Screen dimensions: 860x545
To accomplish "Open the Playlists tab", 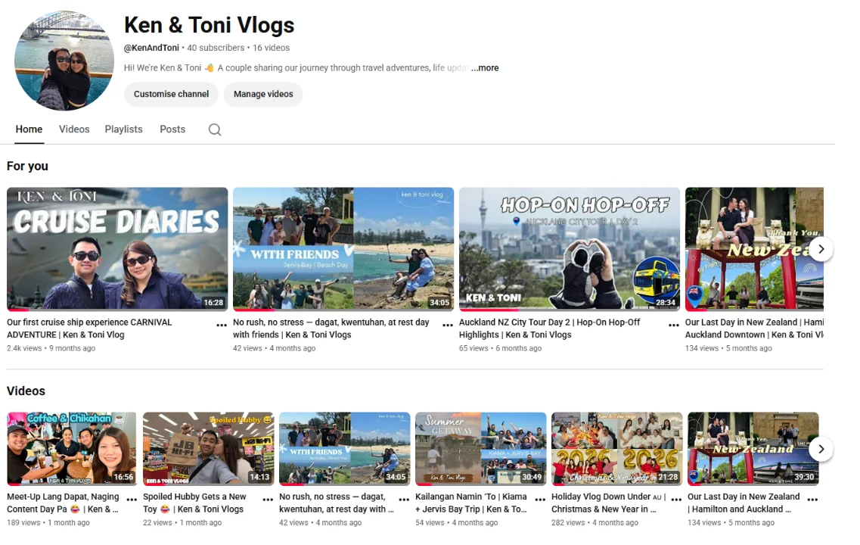I will click(123, 129).
